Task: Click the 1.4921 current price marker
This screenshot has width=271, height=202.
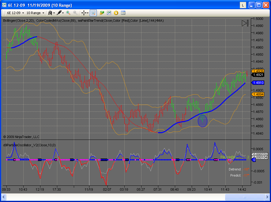Action: tap(258, 75)
